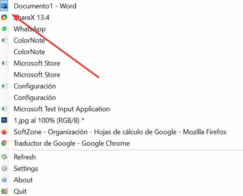Select the WhatsApp entry
This screenshot has height=196, width=243.
pyautogui.click(x=30, y=29)
